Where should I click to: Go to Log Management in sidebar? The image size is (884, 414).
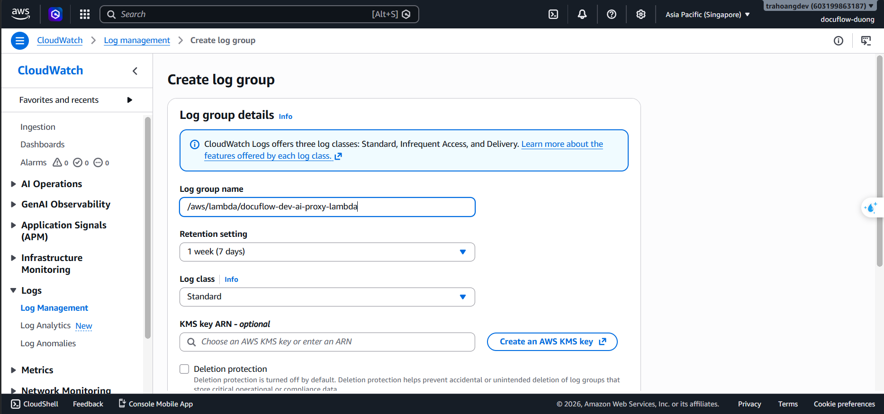click(x=54, y=308)
